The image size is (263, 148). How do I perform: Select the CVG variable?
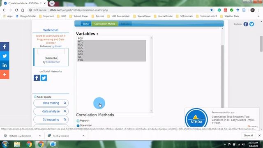point(111,51)
